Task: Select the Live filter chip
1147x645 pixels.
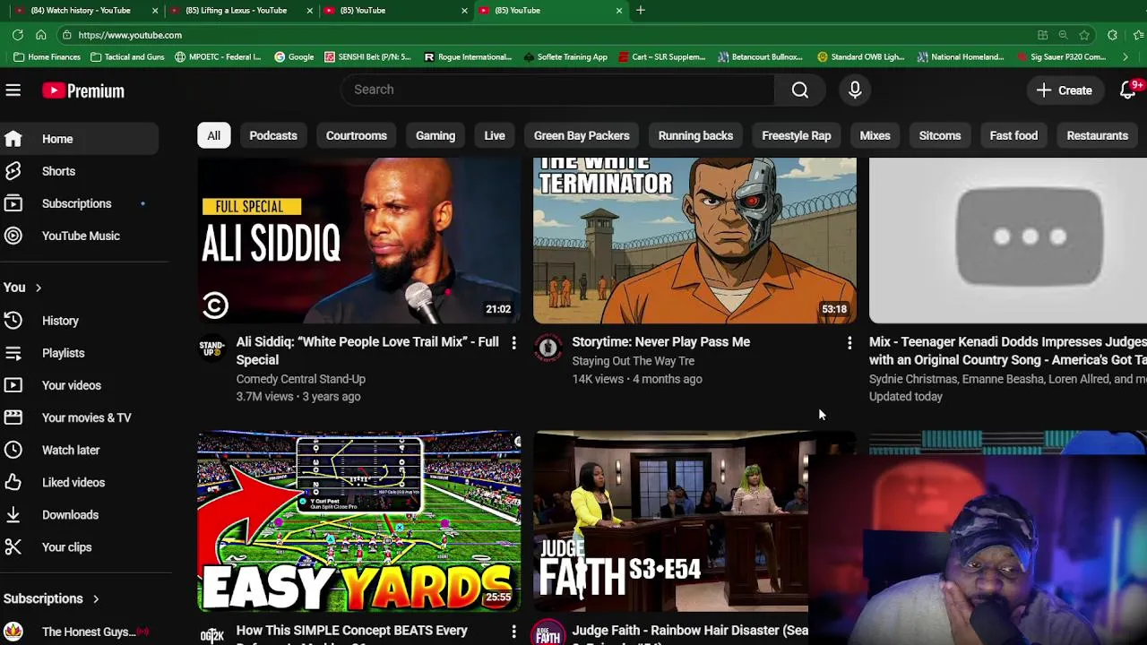Action: [x=495, y=135]
